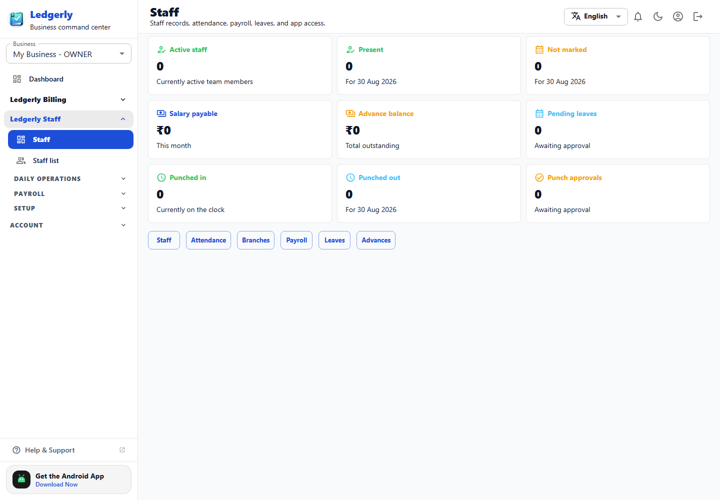Viewport: 720px width, 500px height.
Task: Collapse the Ledgerly Staff section
Action: tap(68, 119)
